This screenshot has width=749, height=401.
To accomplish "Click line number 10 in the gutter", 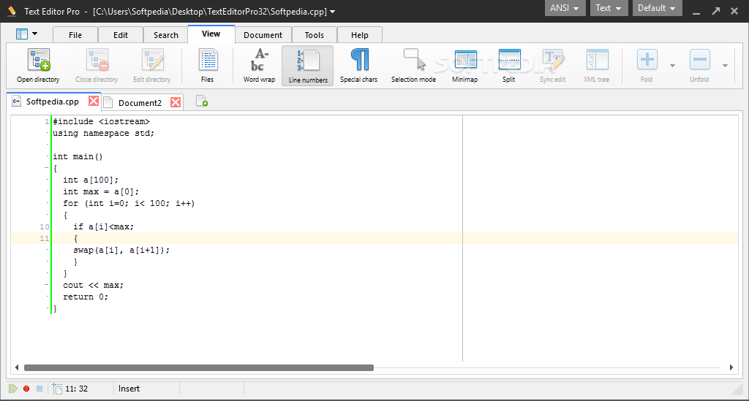I will tap(45, 227).
